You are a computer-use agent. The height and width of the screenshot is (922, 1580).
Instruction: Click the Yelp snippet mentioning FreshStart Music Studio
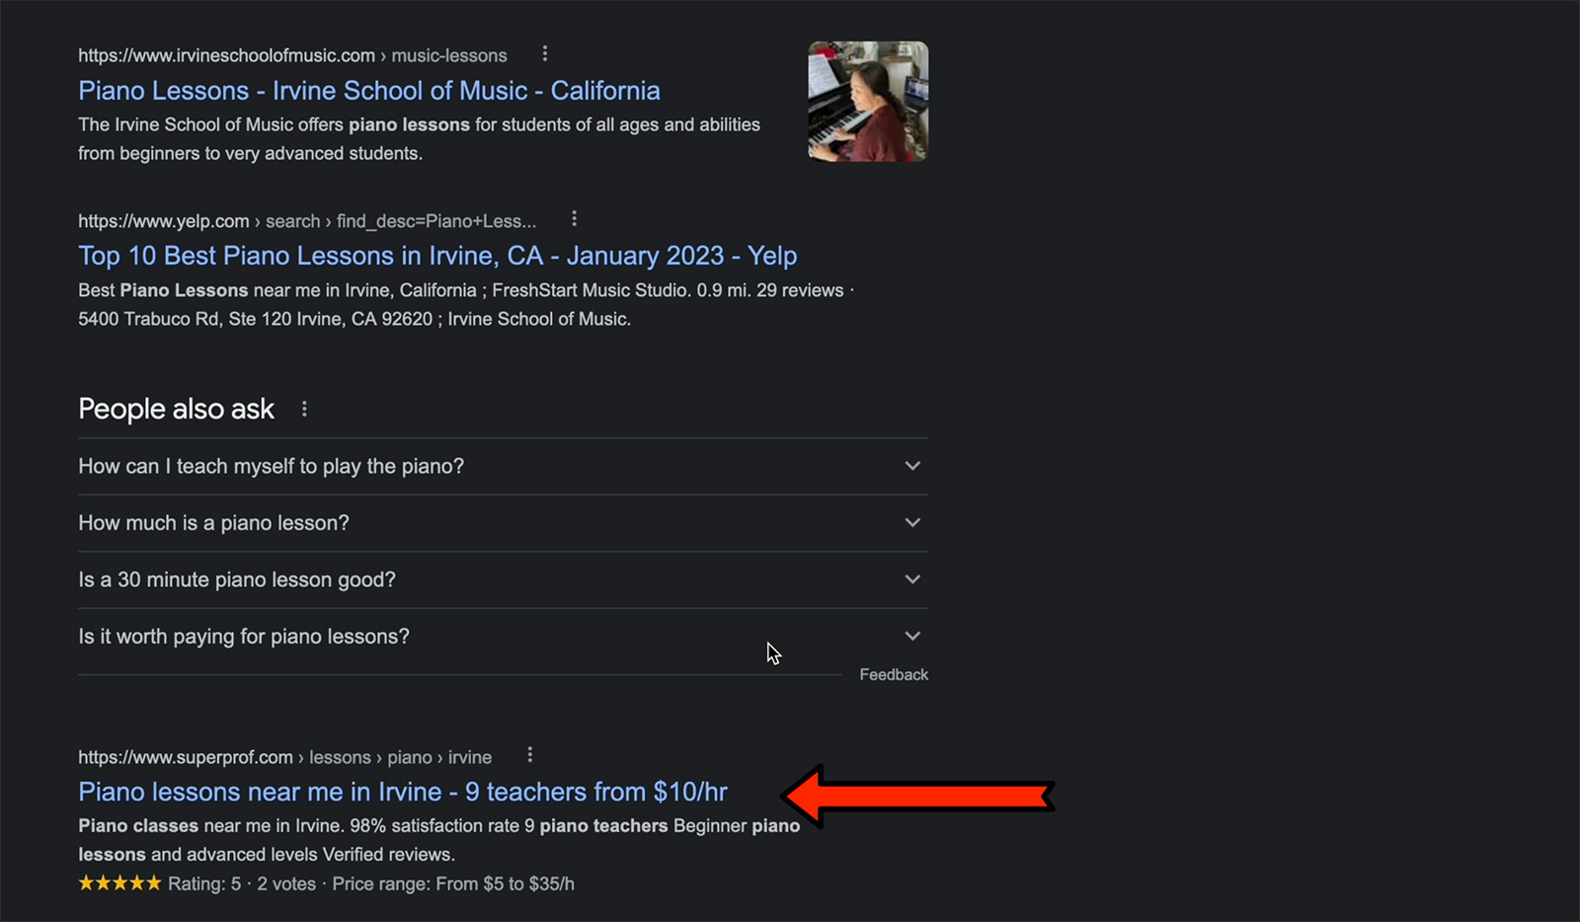click(466, 305)
